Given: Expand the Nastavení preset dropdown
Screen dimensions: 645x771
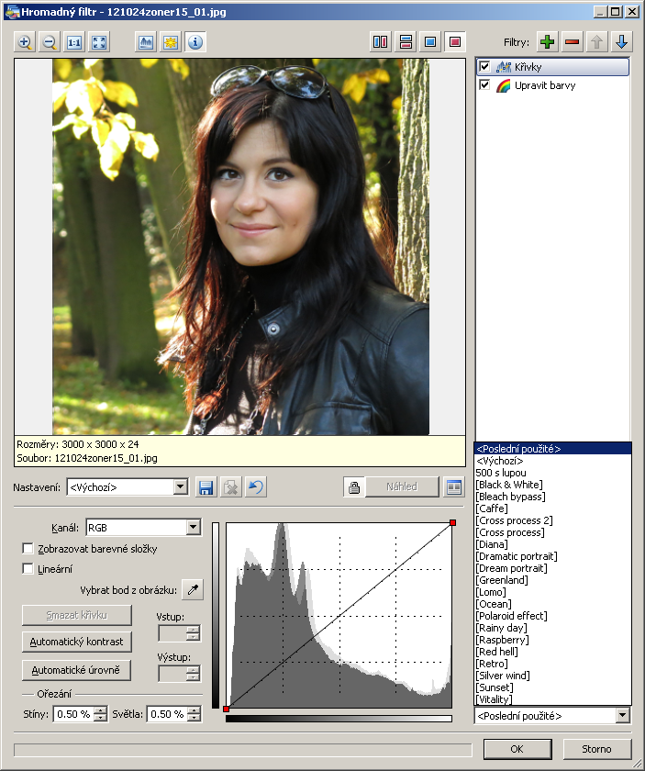Looking at the screenshot, I should pyautogui.click(x=180, y=487).
